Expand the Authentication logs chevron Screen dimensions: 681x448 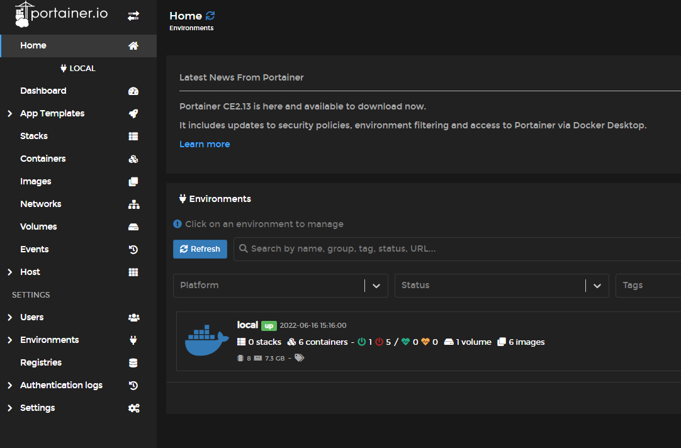10,386
